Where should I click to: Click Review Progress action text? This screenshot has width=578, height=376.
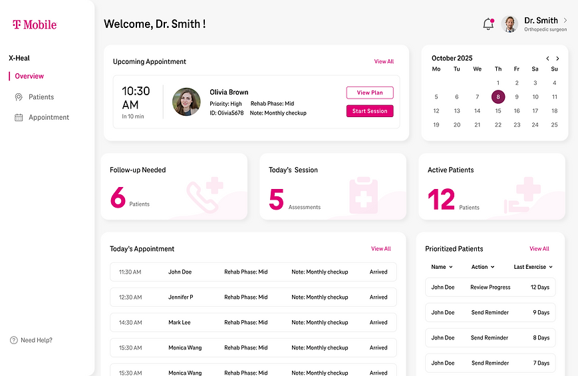coord(490,287)
